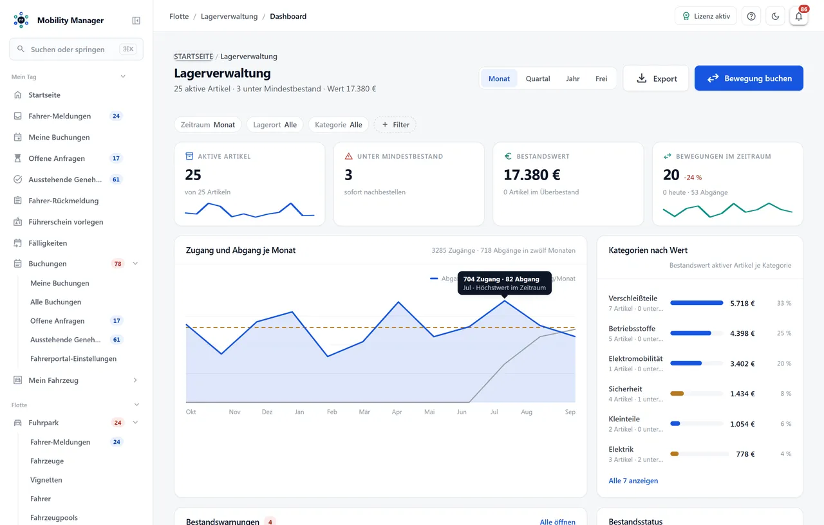Select the Frei period segment
Screen dimensions: 824x525
click(601, 78)
